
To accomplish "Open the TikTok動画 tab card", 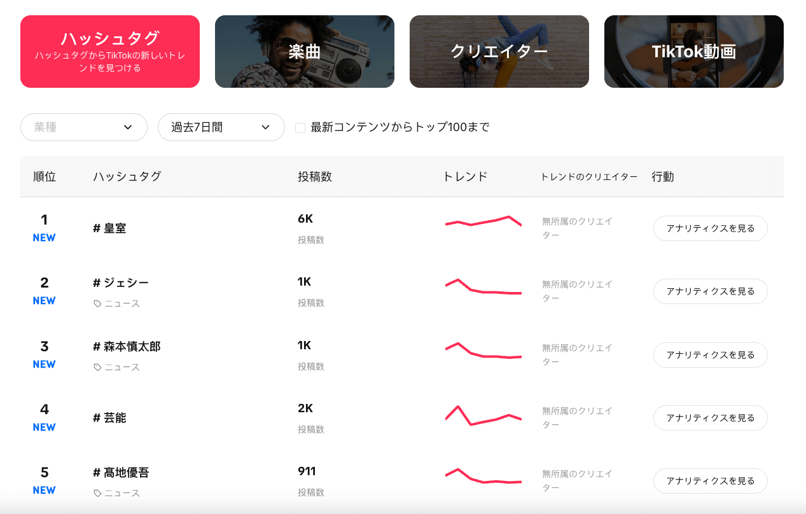I will pos(694,52).
